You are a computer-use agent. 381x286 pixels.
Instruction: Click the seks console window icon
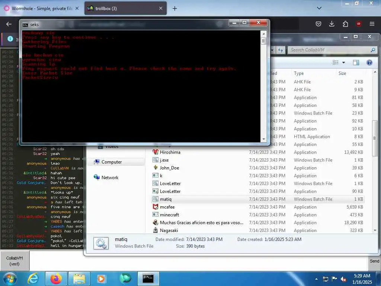pyautogui.click(x=25, y=25)
